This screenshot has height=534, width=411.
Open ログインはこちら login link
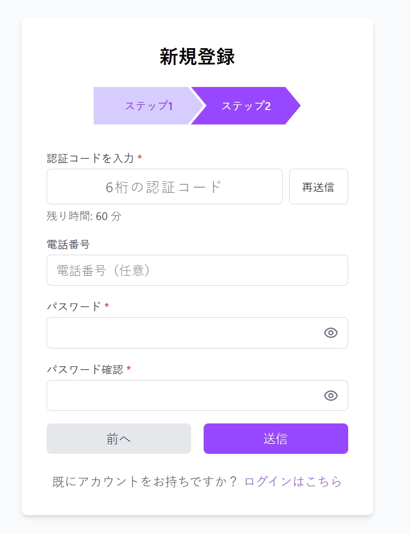(x=292, y=481)
